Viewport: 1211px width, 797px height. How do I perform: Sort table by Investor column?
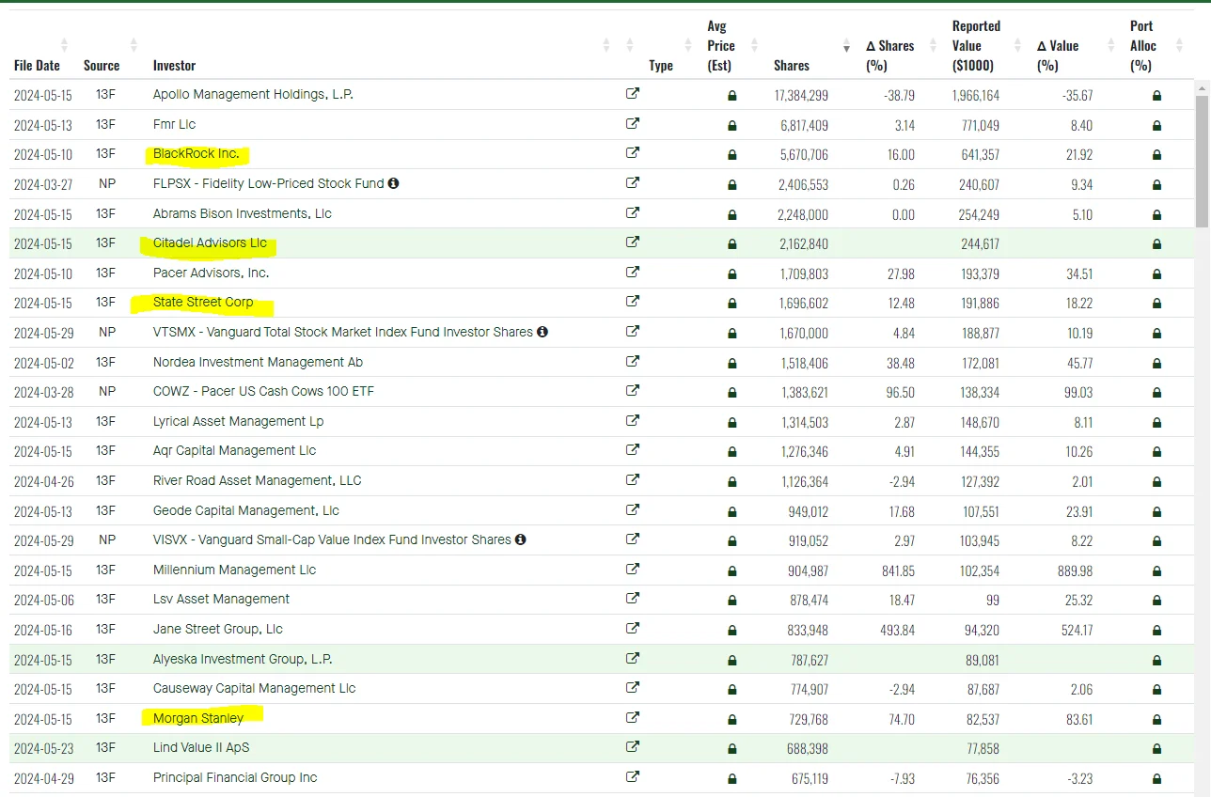coord(606,45)
